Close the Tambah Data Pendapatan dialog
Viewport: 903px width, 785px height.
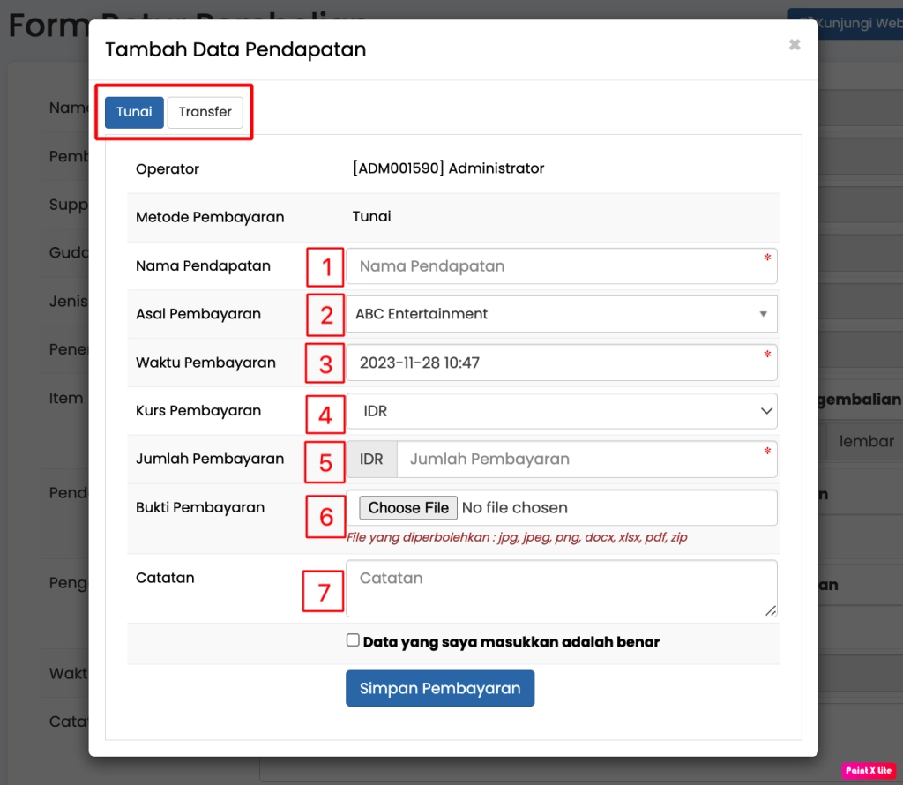click(x=795, y=45)
